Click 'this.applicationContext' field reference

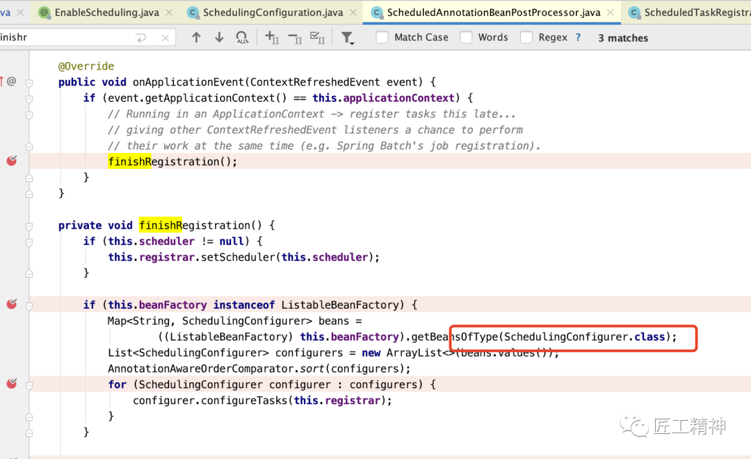tap(383, 98)
